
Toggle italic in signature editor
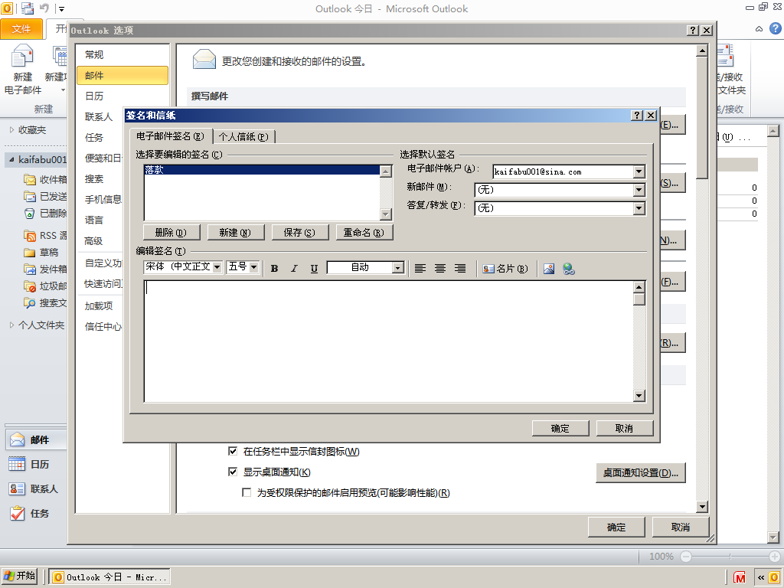point(294,269)
